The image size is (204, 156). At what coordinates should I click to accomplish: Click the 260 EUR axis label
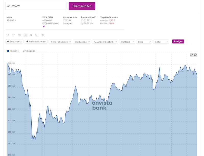(11, 86)
